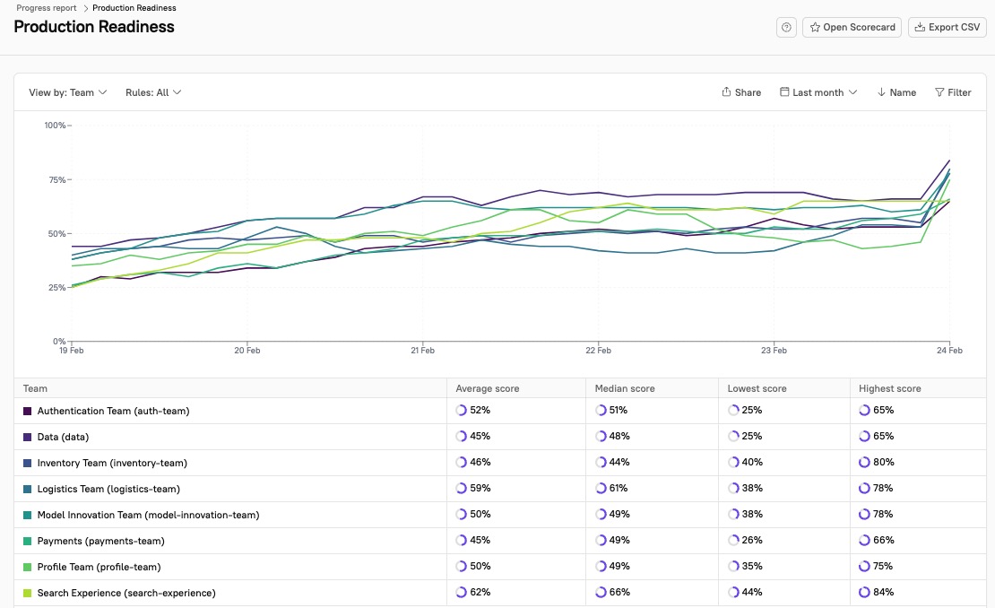The width and height of the screenshot is (995, 608).
Task: Select the Logistics Team (logistics-team) row name
Action: point(108,490)
